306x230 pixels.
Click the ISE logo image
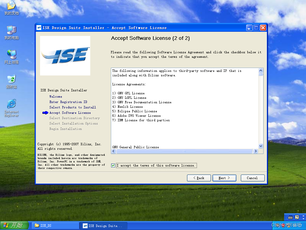[65, 55]
